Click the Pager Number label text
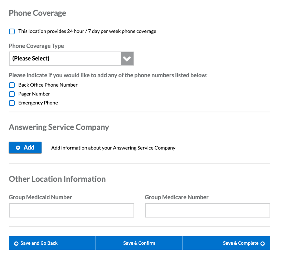This screenshot has height=254, width=281. (x=34, y=94)
